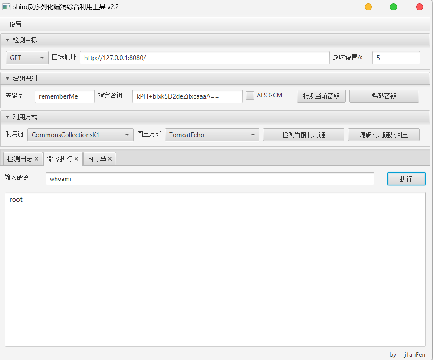
Task: Collapse the 密钥探测 section
Action: (7, 78)
